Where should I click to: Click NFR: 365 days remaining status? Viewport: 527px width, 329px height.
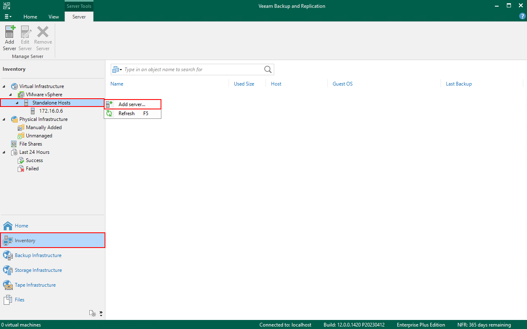tap(484, 325)
